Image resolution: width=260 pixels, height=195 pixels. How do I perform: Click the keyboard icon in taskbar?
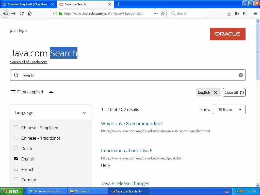pyautogui.click(x=227, y=191)
